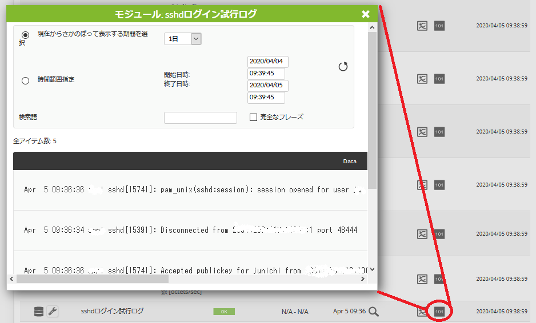536x323 pixels.
Task: Click the dialog's scroll-down arrow
Action: click(372, 269)
